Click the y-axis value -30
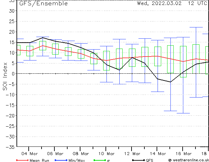This screenshot has height=162, width=209. click(x=10, y=137)
